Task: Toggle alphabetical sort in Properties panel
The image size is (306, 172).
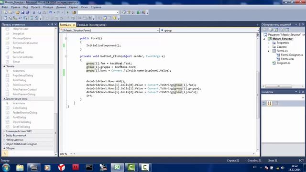Action: [x=270, y=103]
